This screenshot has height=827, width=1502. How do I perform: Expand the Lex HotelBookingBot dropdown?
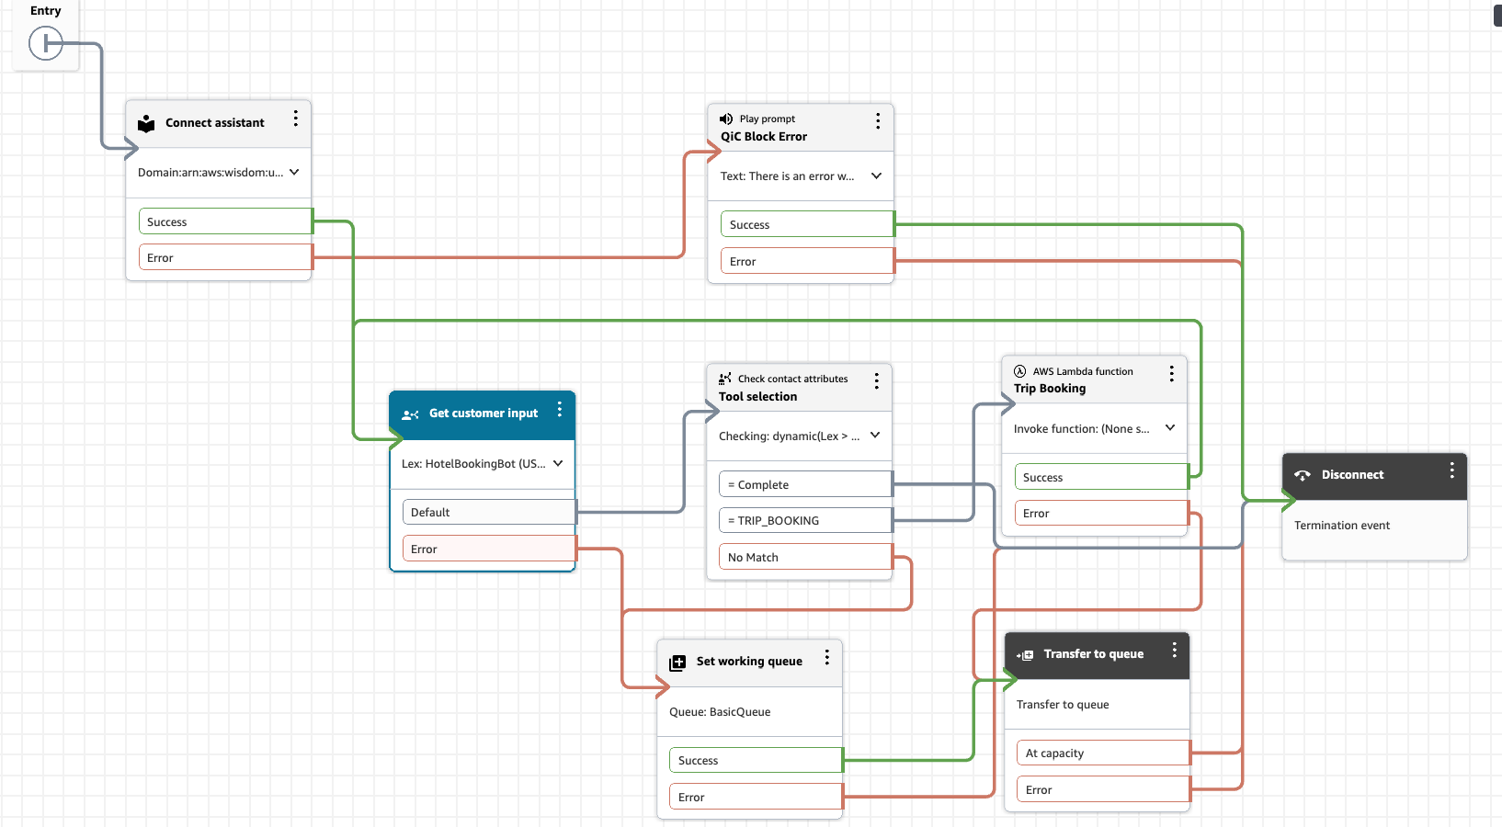click(x=560, y=464)
